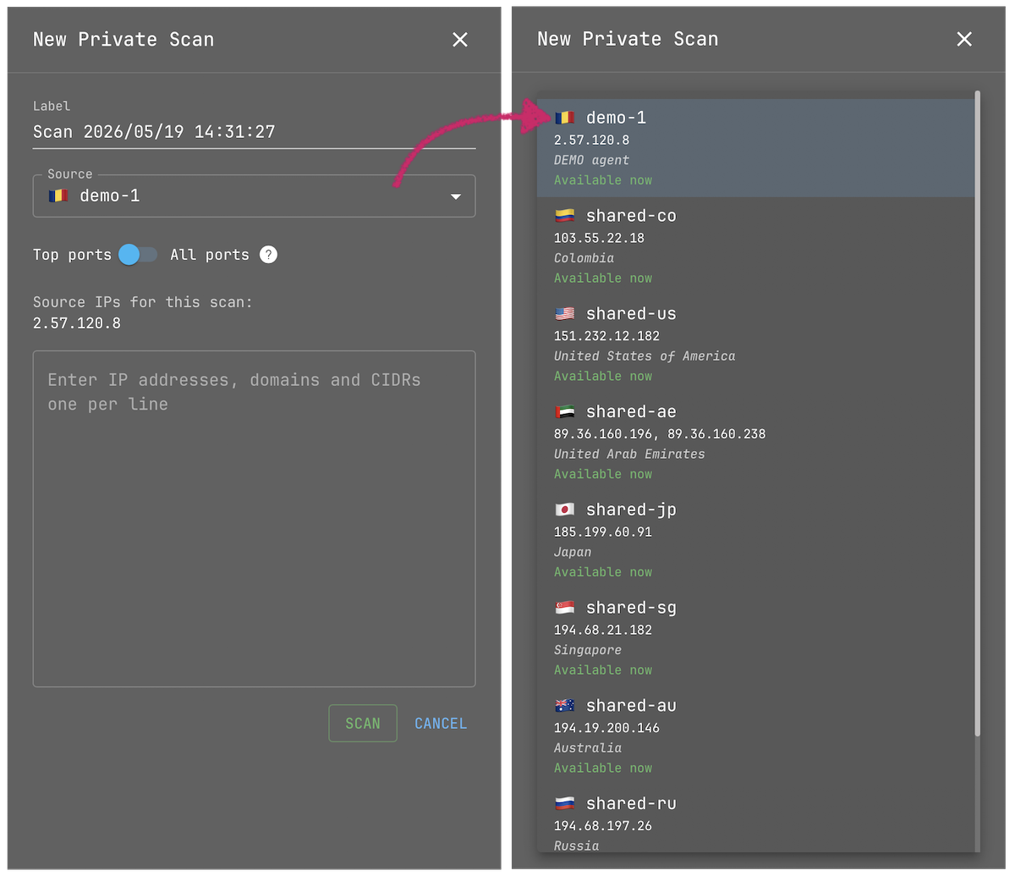Viewport: 1015px width, 876px height.
Task: Expand the Source dropdown arrow
Action: click(456, 196)
